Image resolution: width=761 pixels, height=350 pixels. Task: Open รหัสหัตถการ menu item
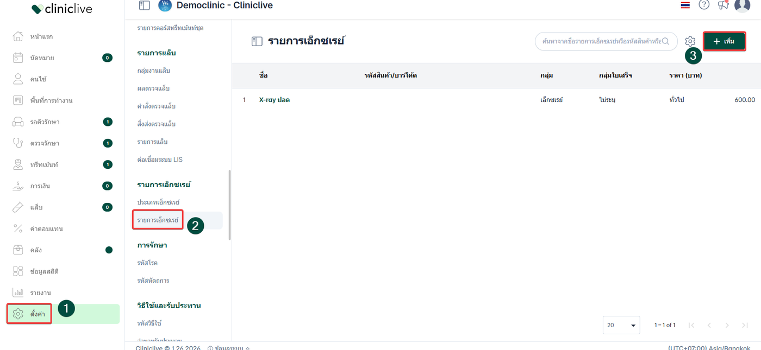(x=153, y=281)
